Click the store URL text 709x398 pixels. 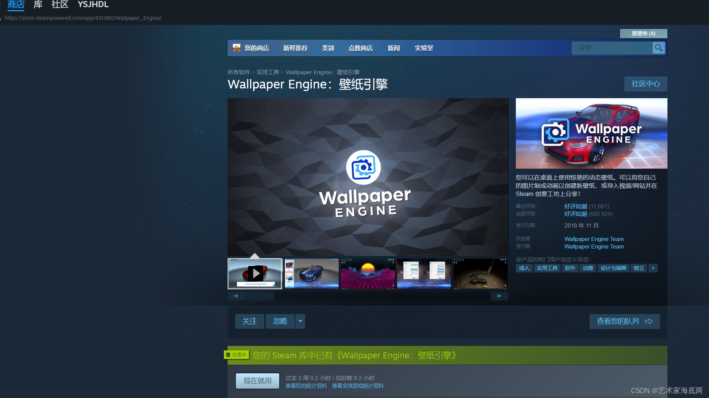point(83,18)
